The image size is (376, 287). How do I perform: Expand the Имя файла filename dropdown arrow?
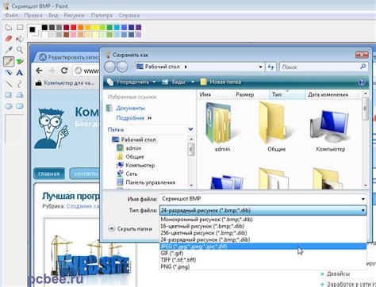tap(363, 199)
